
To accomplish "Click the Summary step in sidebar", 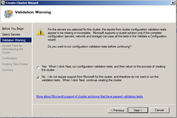I will click(8, 70).
